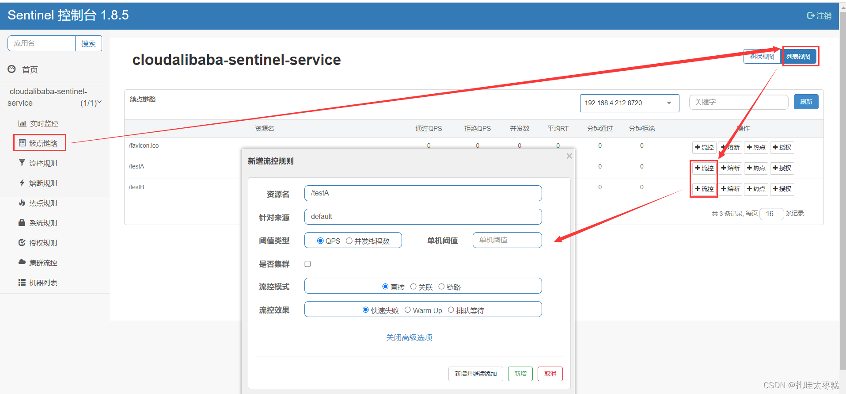Add 热点 rule for /favicon.ico
Image resolution: width=846 pixels, height=394 pixels.
click(x=756, y=147)
